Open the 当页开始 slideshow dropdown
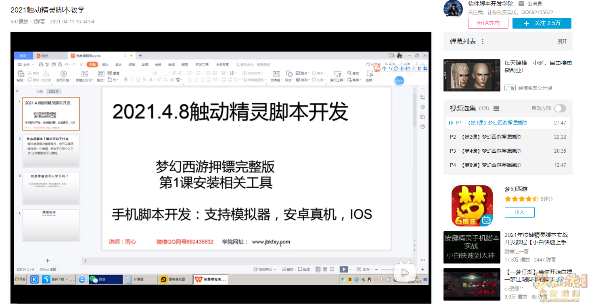Viewport: 592px width, 305px height. pos(64,80)
